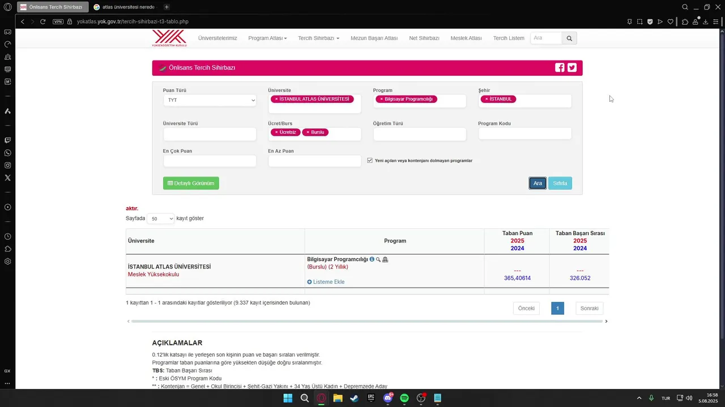Click the VPN badge in the address bar
The width and height of the screenshot is (725, 407).
(58, 21)
